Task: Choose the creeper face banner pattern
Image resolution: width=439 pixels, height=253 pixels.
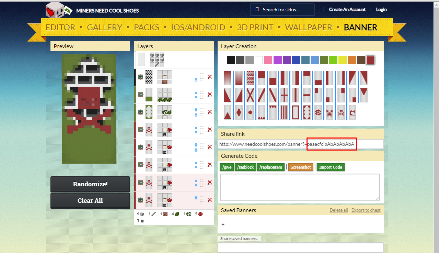Action: (330, 112)
